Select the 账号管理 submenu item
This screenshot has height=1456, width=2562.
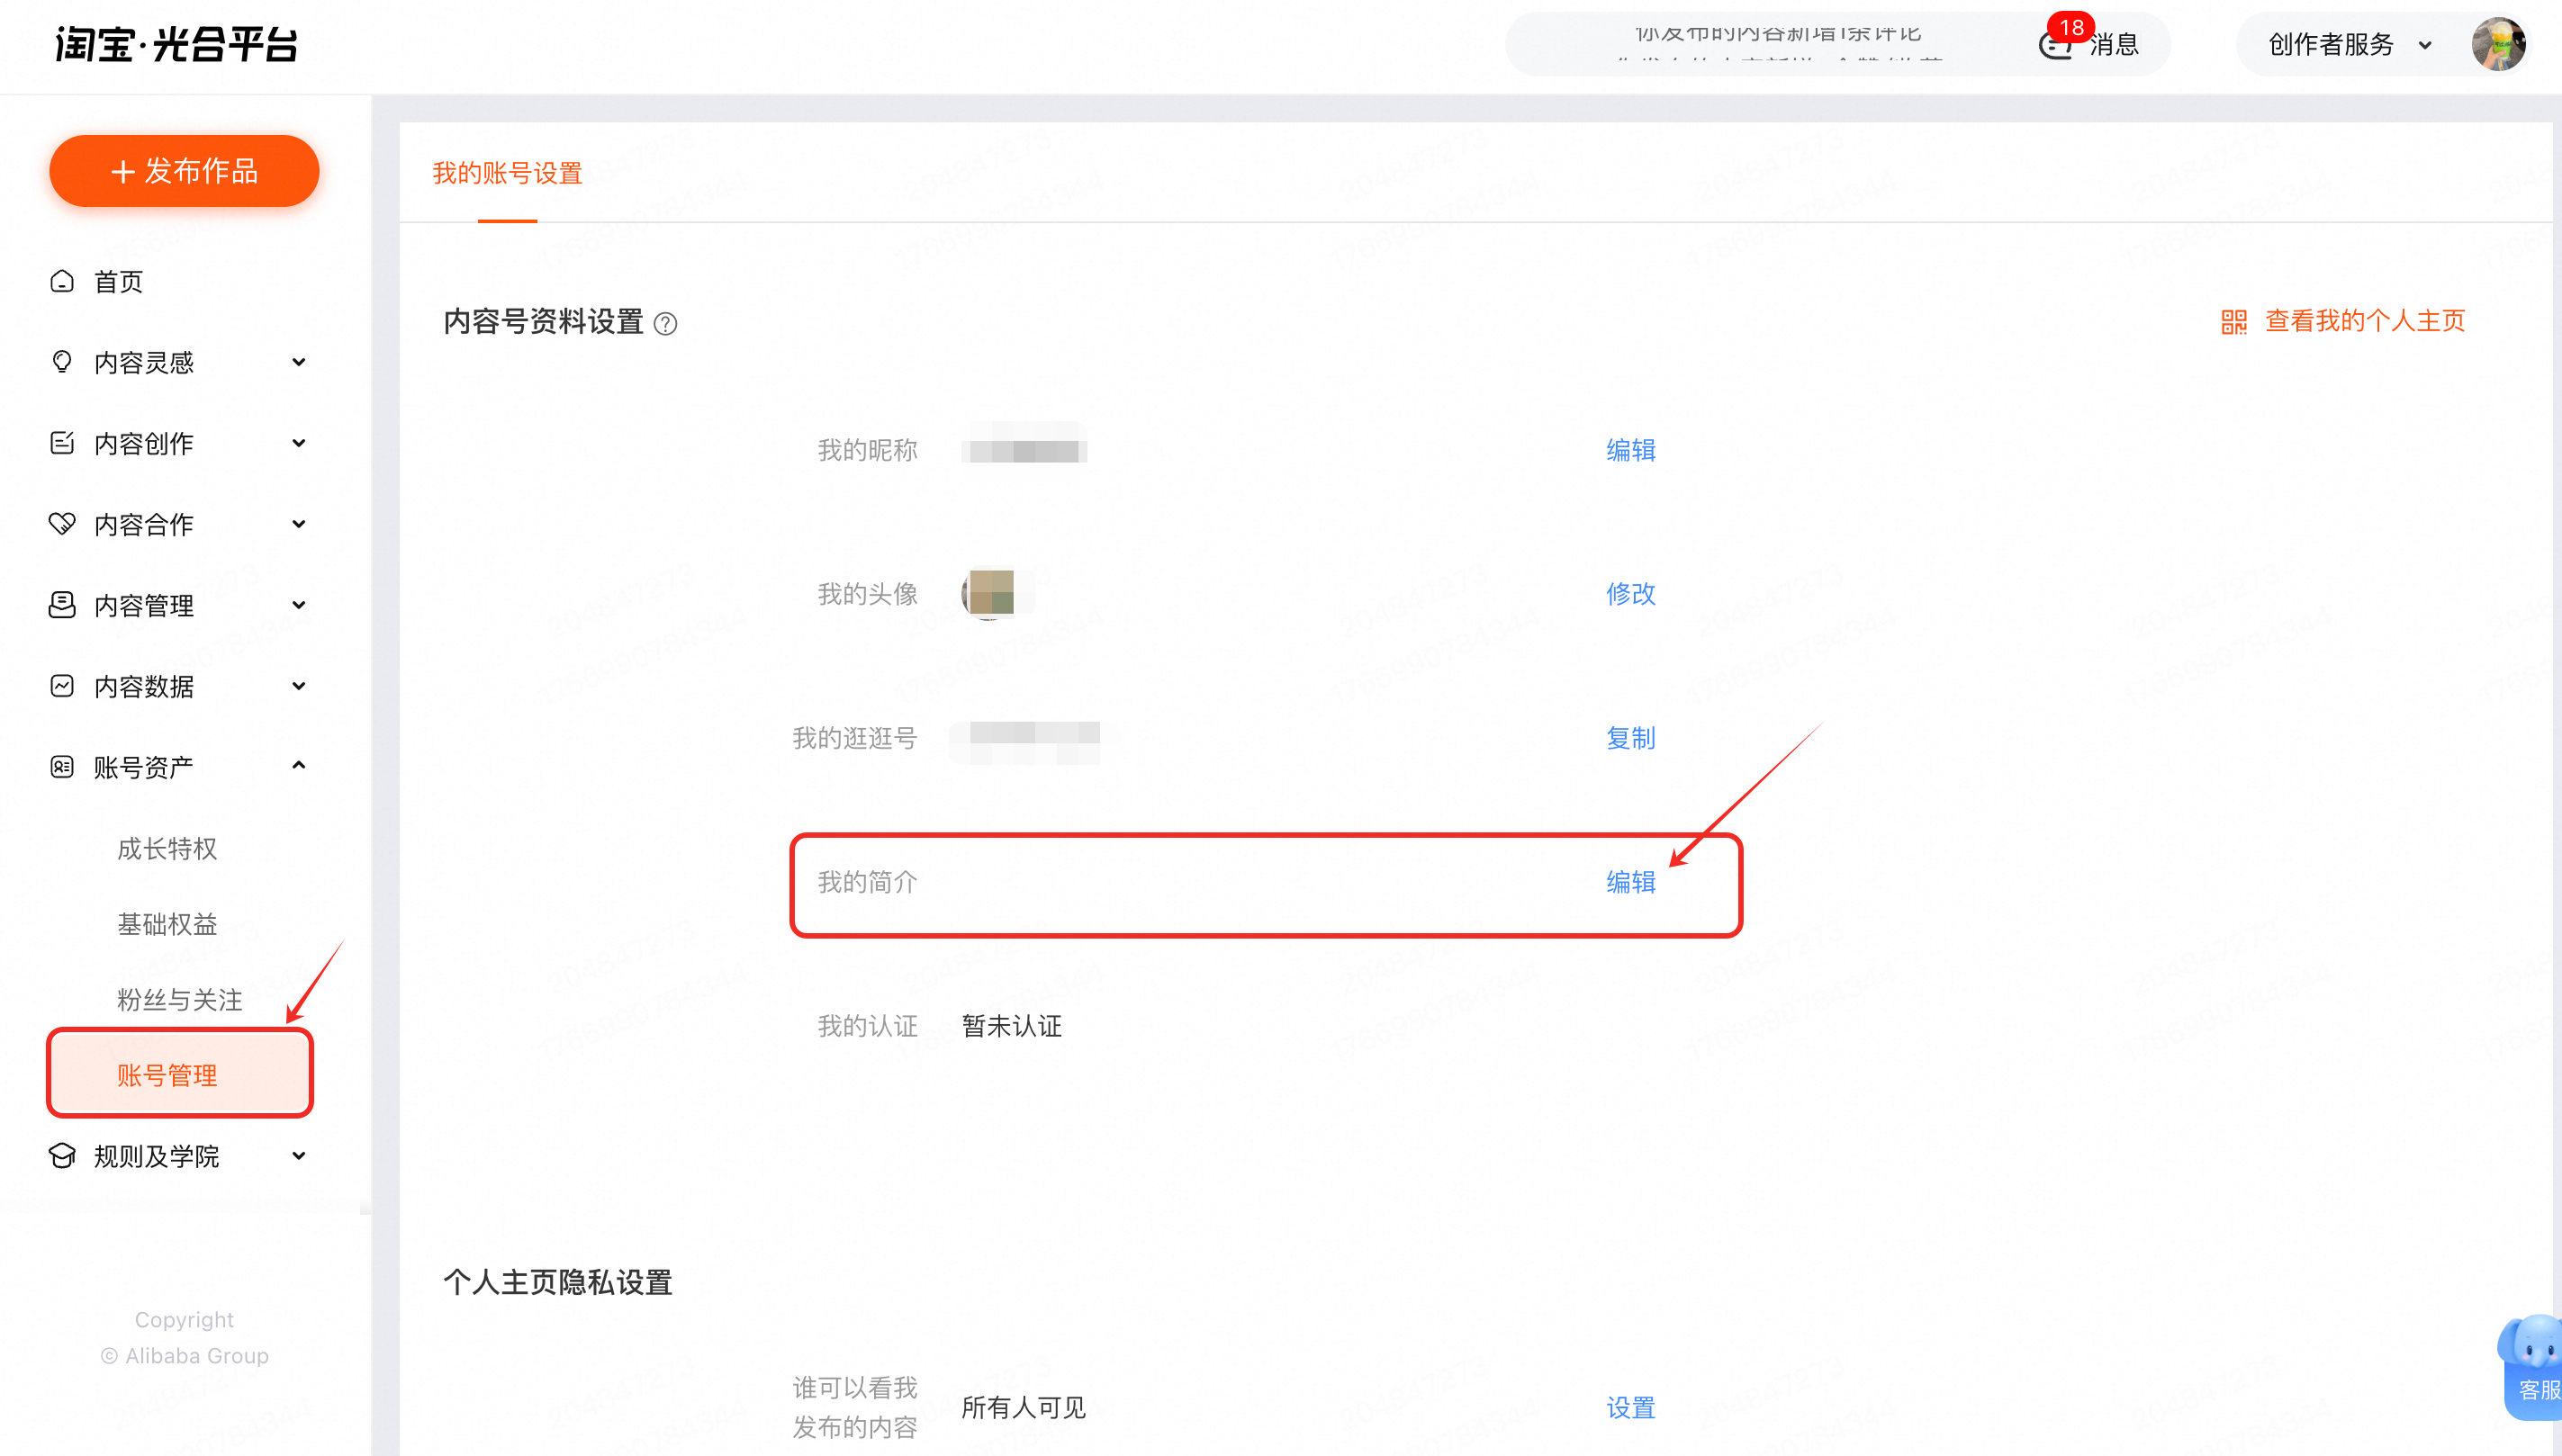180,1075
